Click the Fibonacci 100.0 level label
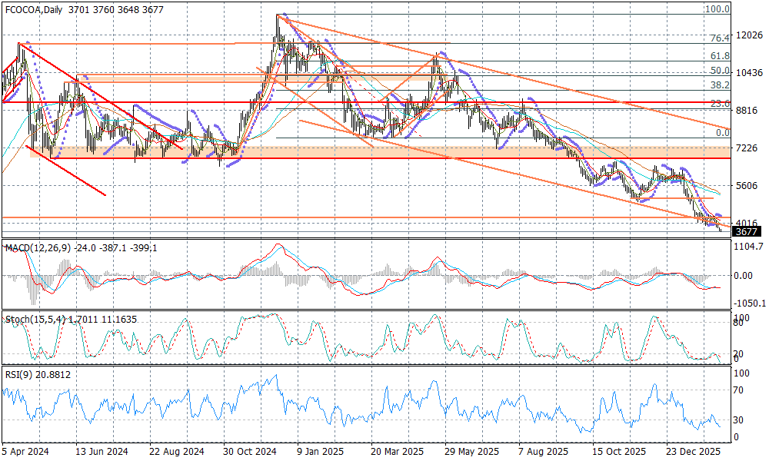 coord(717,9)
